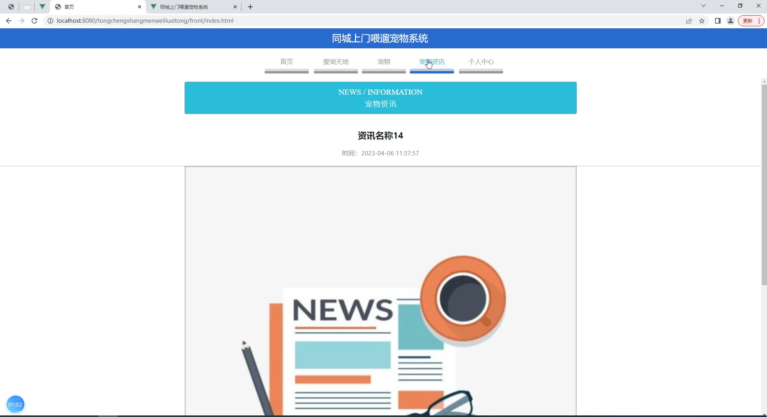This screenshot has width=767, height=417.
Task: Click the scrollbar up arrow
Action: (x=764, y=81)
